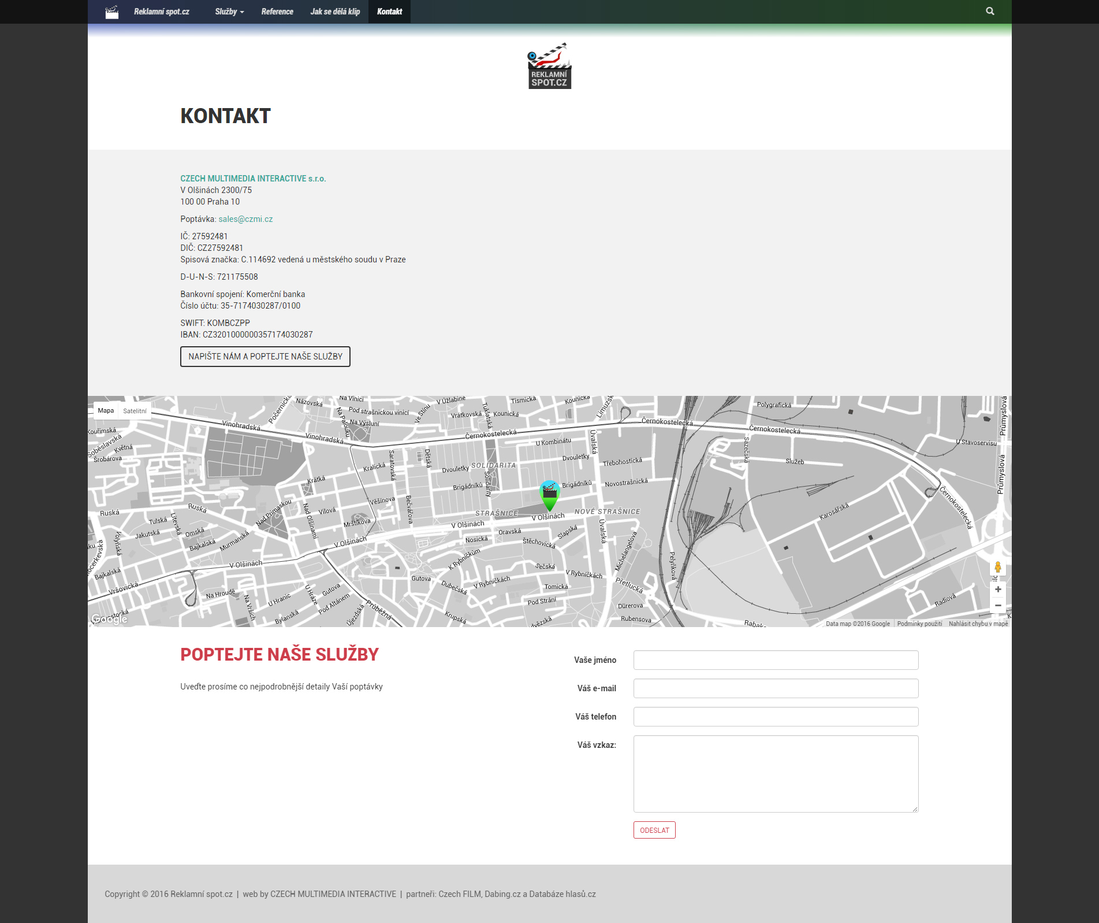Click the NOVÉ STRAŠNICE map label
The height and width of the screenshot is (923, 1099).
607,511
